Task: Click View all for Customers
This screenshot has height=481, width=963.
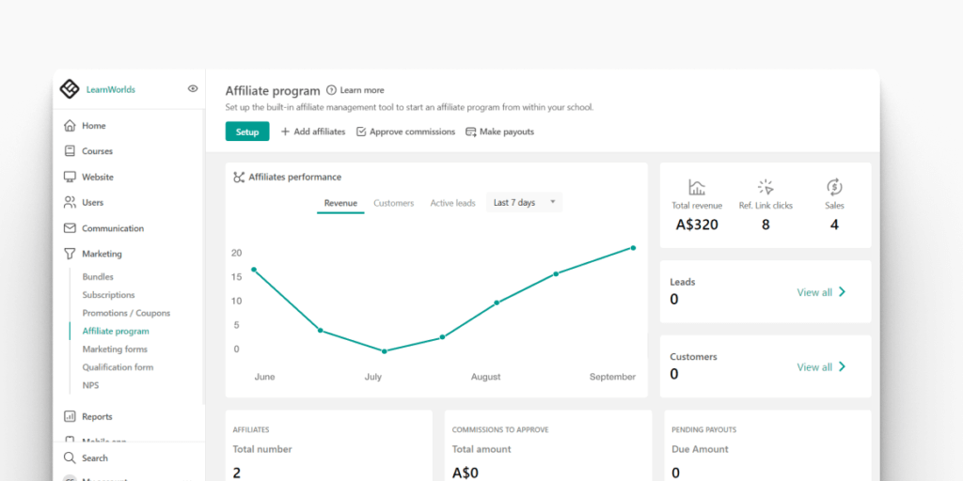Action: pos(822,367)
